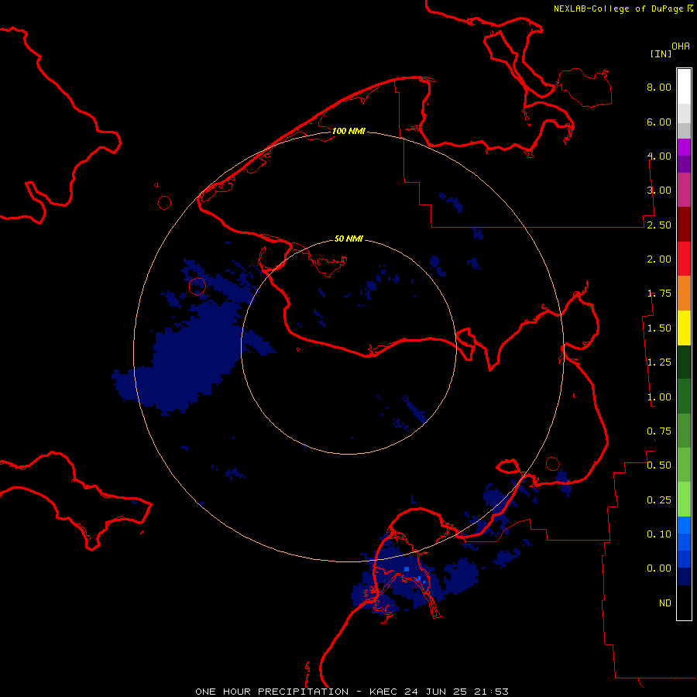Viewport: 697px width, 697px height.
Task: Pick the orange swatch beside 1.75
Action: [x=684, y=294]
